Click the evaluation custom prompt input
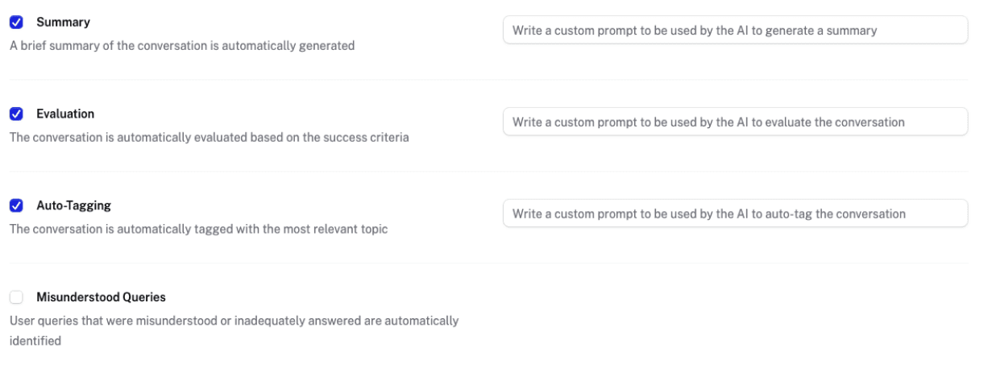Screen dimensions: 988x369 point(734,122)
